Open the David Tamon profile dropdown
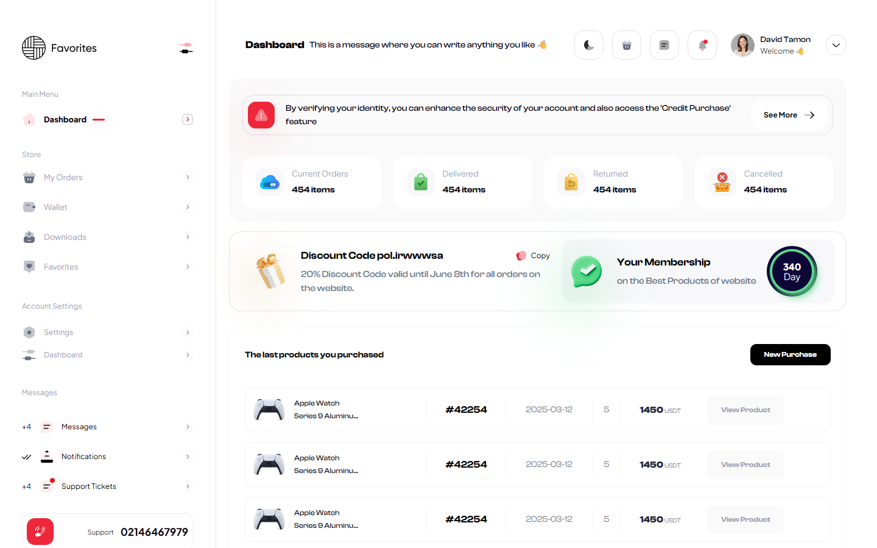 click(836, 45)
